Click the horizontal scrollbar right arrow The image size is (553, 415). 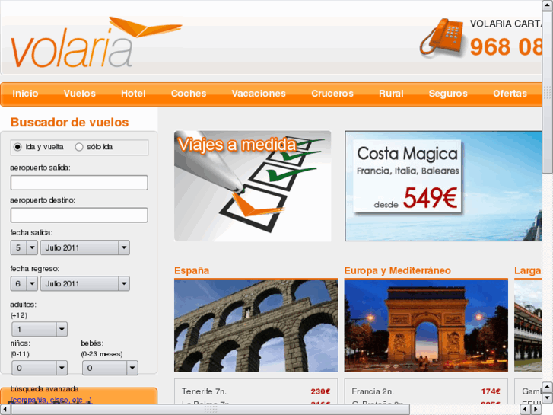click(536, 410)
